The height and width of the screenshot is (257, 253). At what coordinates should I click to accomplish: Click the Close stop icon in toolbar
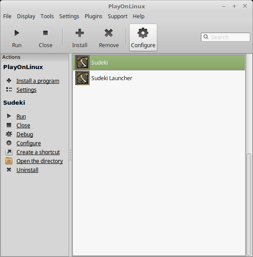45,33
